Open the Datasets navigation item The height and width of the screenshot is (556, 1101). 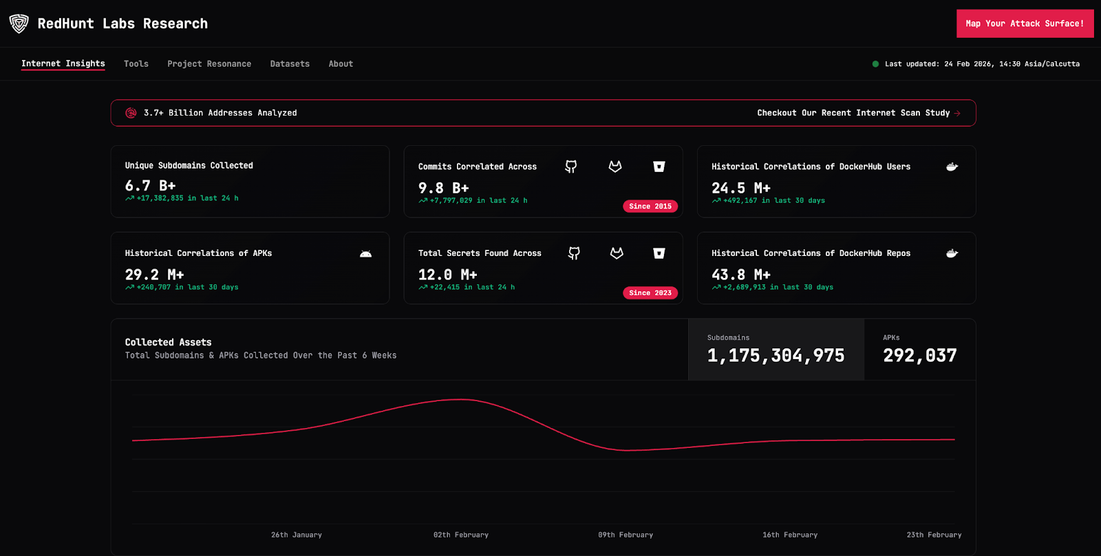coord(290,64)
